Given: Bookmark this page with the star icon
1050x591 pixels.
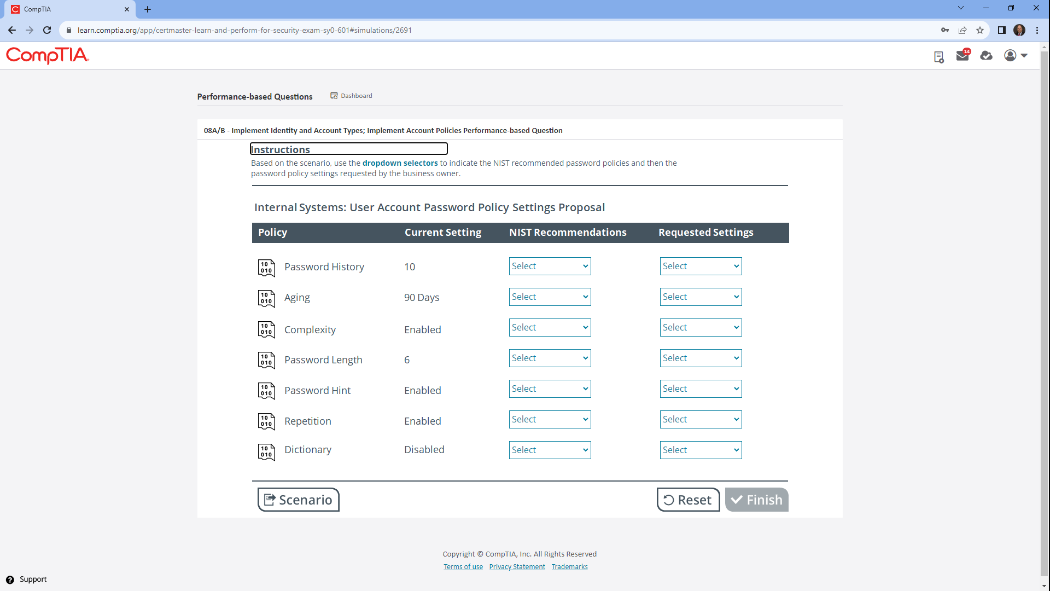Looking at the screenshot, I should 980,31.
